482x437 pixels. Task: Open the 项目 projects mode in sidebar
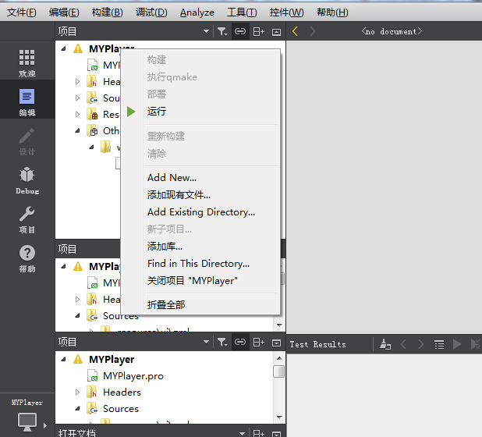coord(27,219)
